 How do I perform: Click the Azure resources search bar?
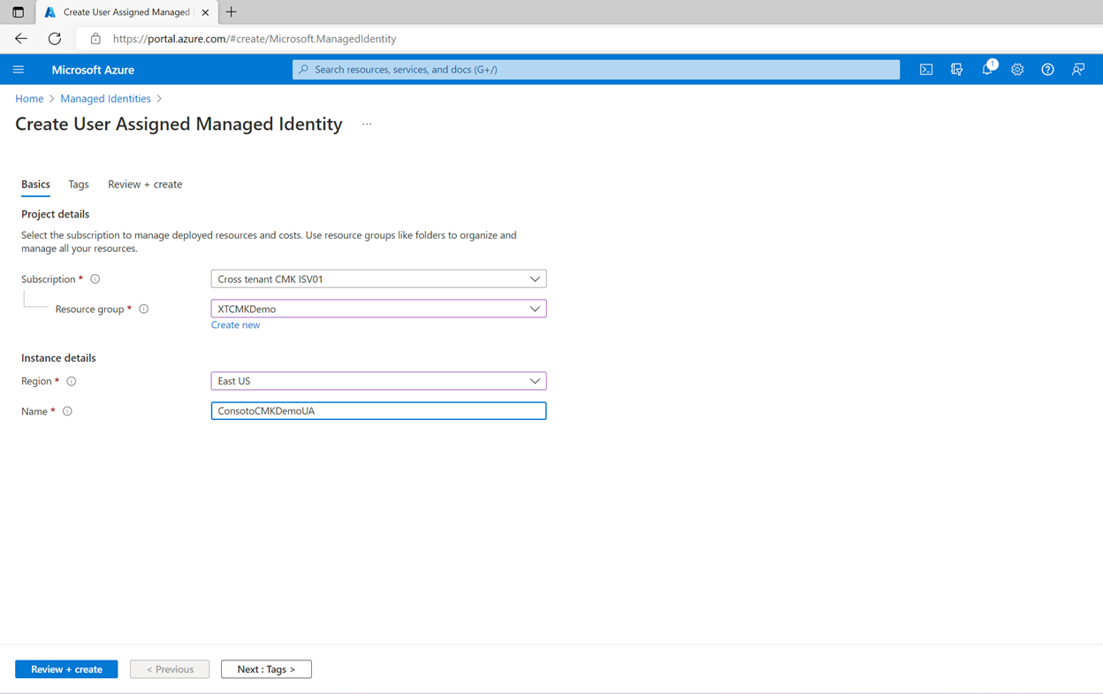[596, 69]
